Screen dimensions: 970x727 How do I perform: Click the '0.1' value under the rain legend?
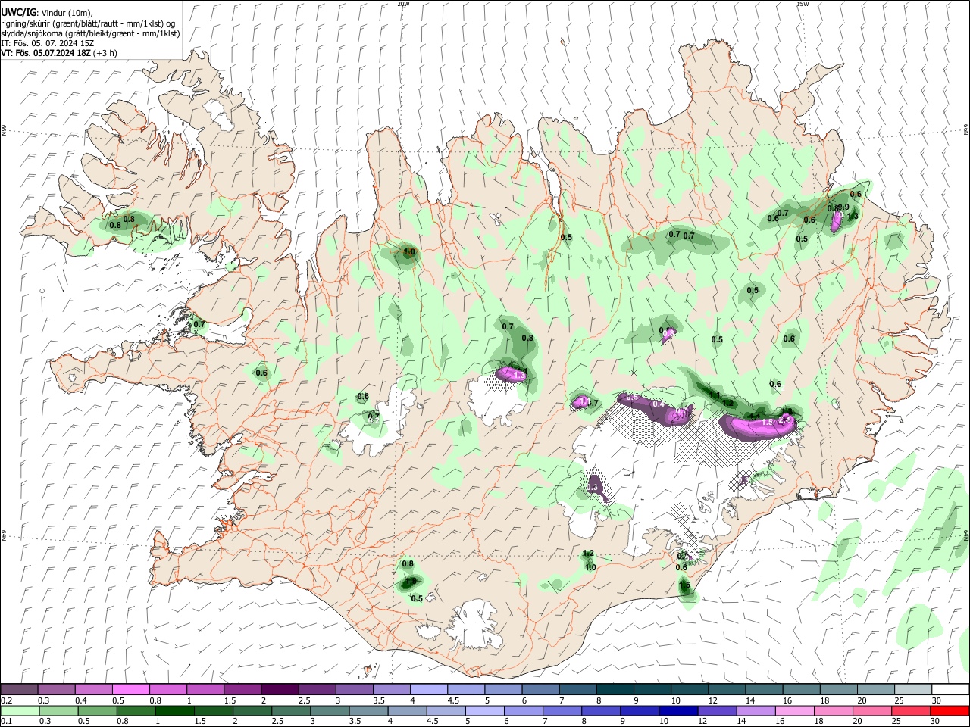[7, 722]
